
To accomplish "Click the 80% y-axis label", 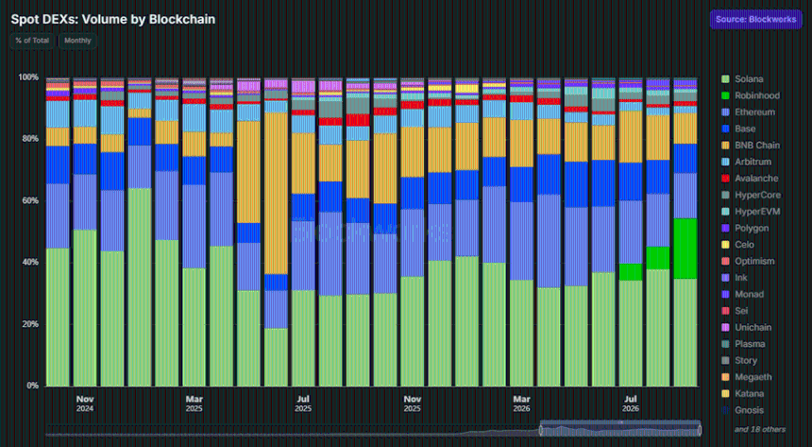I will coord(30,139).
